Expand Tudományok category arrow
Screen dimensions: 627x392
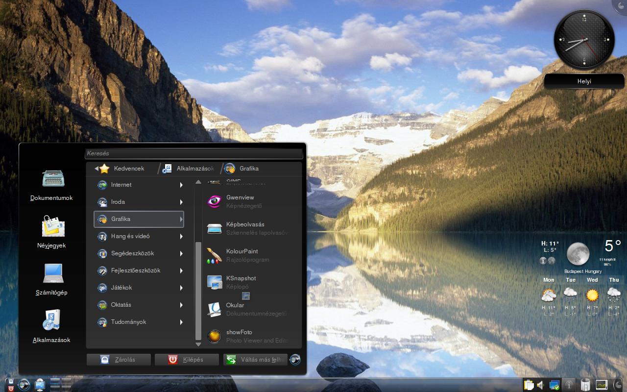181,322
